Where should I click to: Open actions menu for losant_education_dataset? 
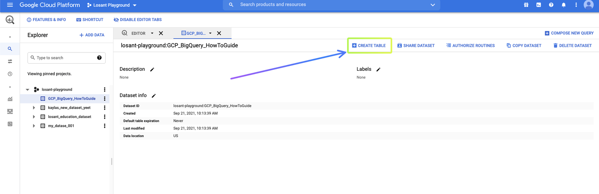104,117
